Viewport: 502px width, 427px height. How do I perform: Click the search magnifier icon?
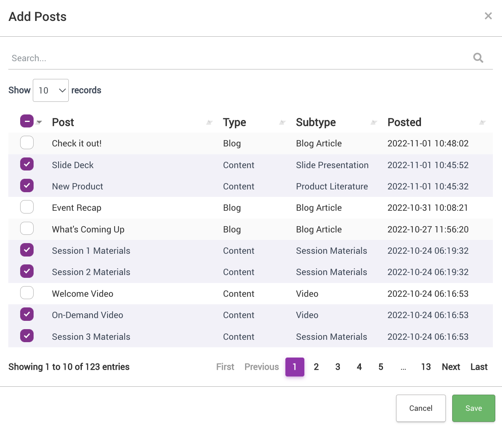[x=478, y=58]
